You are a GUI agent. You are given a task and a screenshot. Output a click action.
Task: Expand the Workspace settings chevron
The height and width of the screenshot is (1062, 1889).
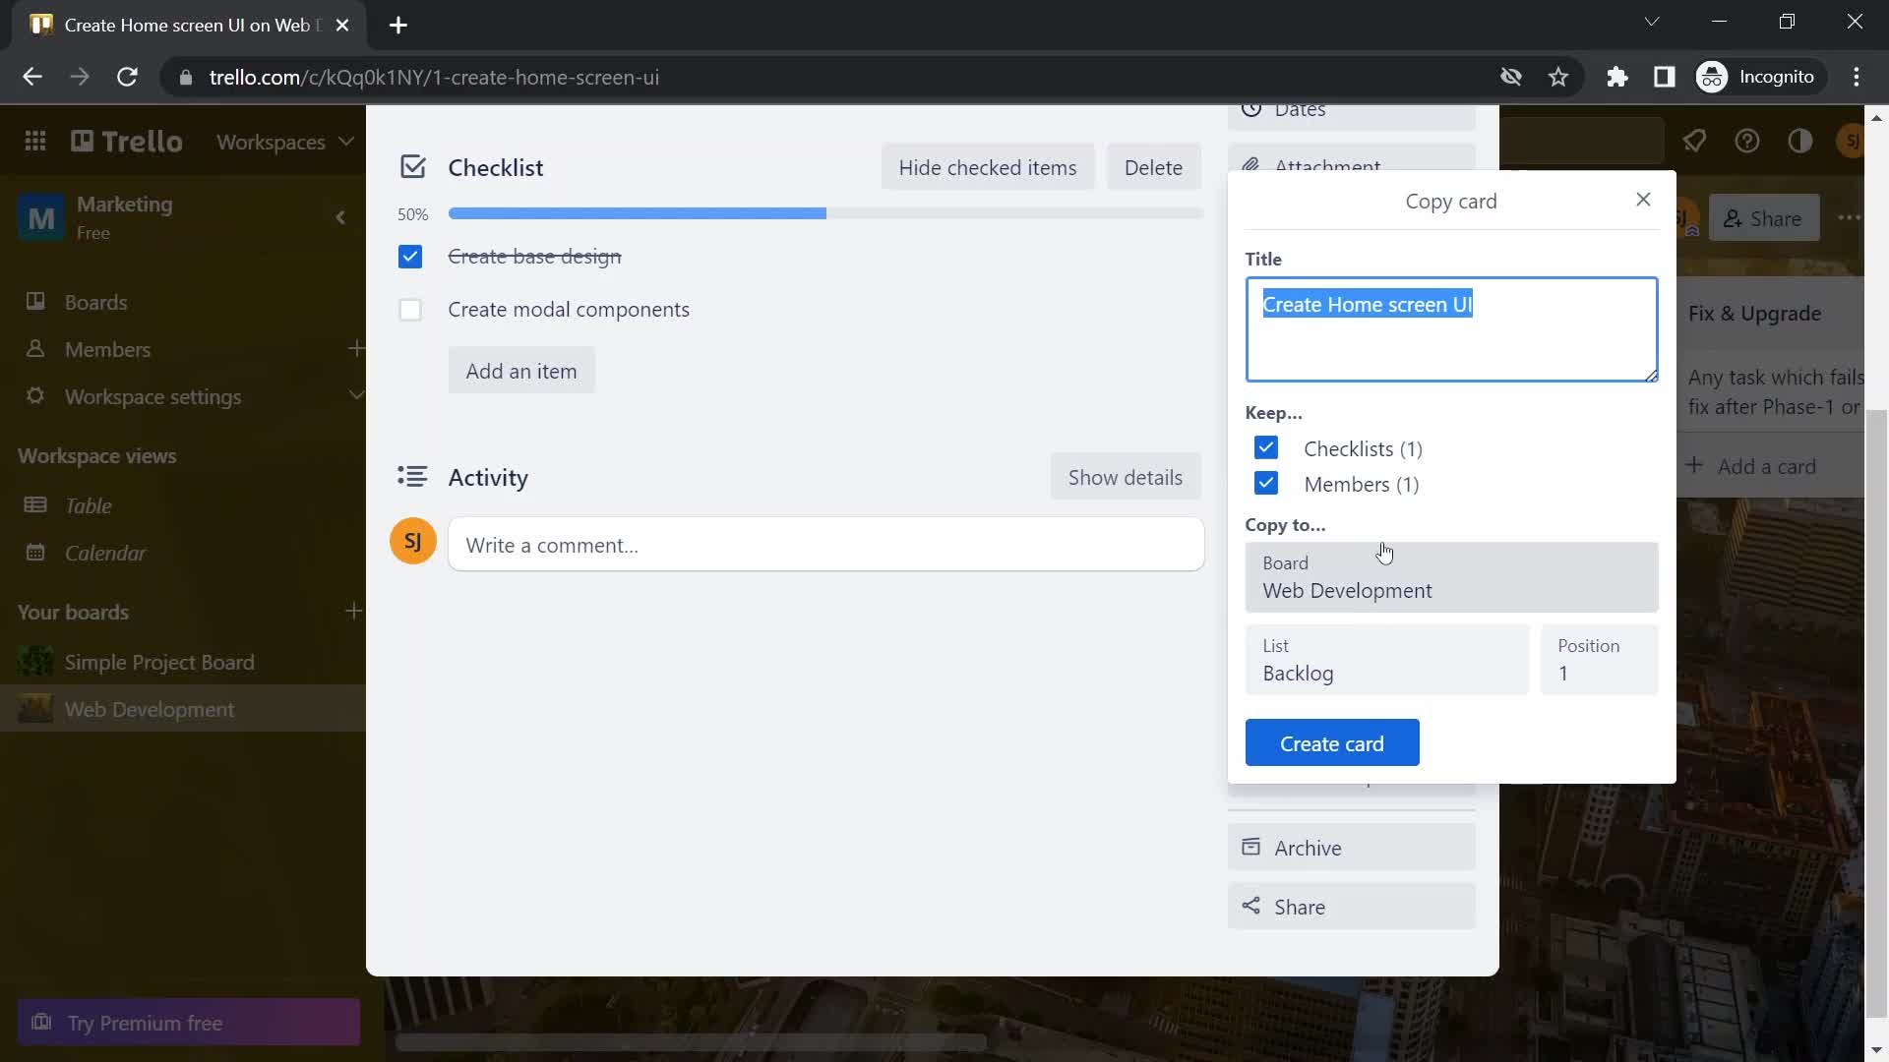tap(355, 395)
